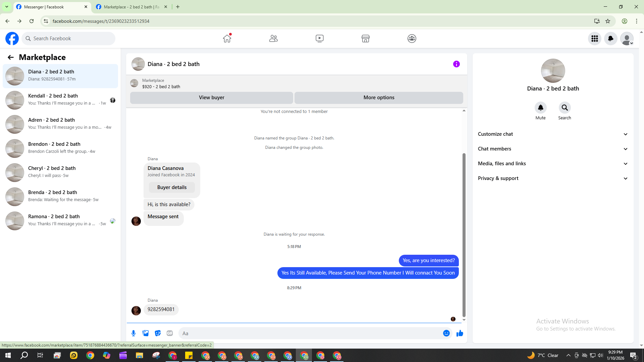This screenshot has height=362, width=644.
Task: Attach a file with photo icon
Action: [x=146, y=333]
